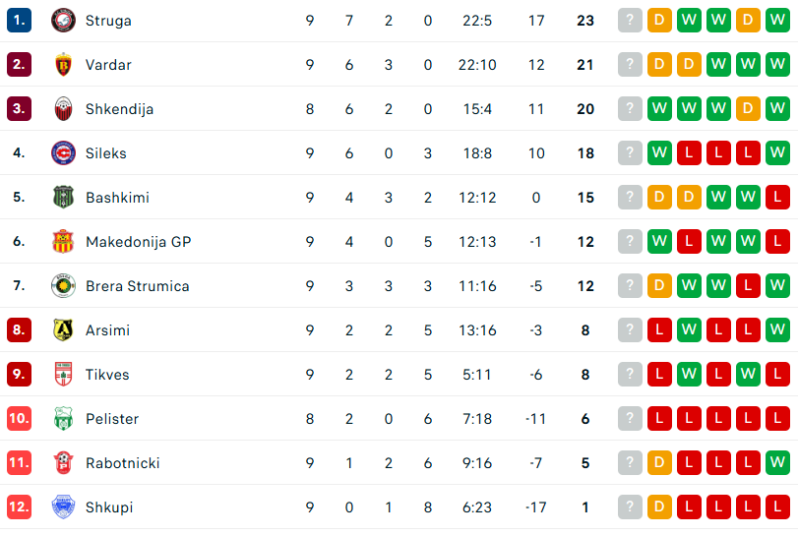
Task: Open the Rabotnicki team page link
Action: (x=122, y=463)
